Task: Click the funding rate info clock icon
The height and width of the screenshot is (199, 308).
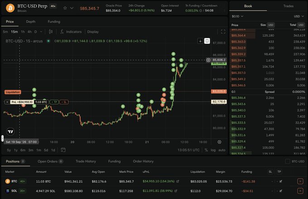Action: pyautogui.click(x=201, y=10)
